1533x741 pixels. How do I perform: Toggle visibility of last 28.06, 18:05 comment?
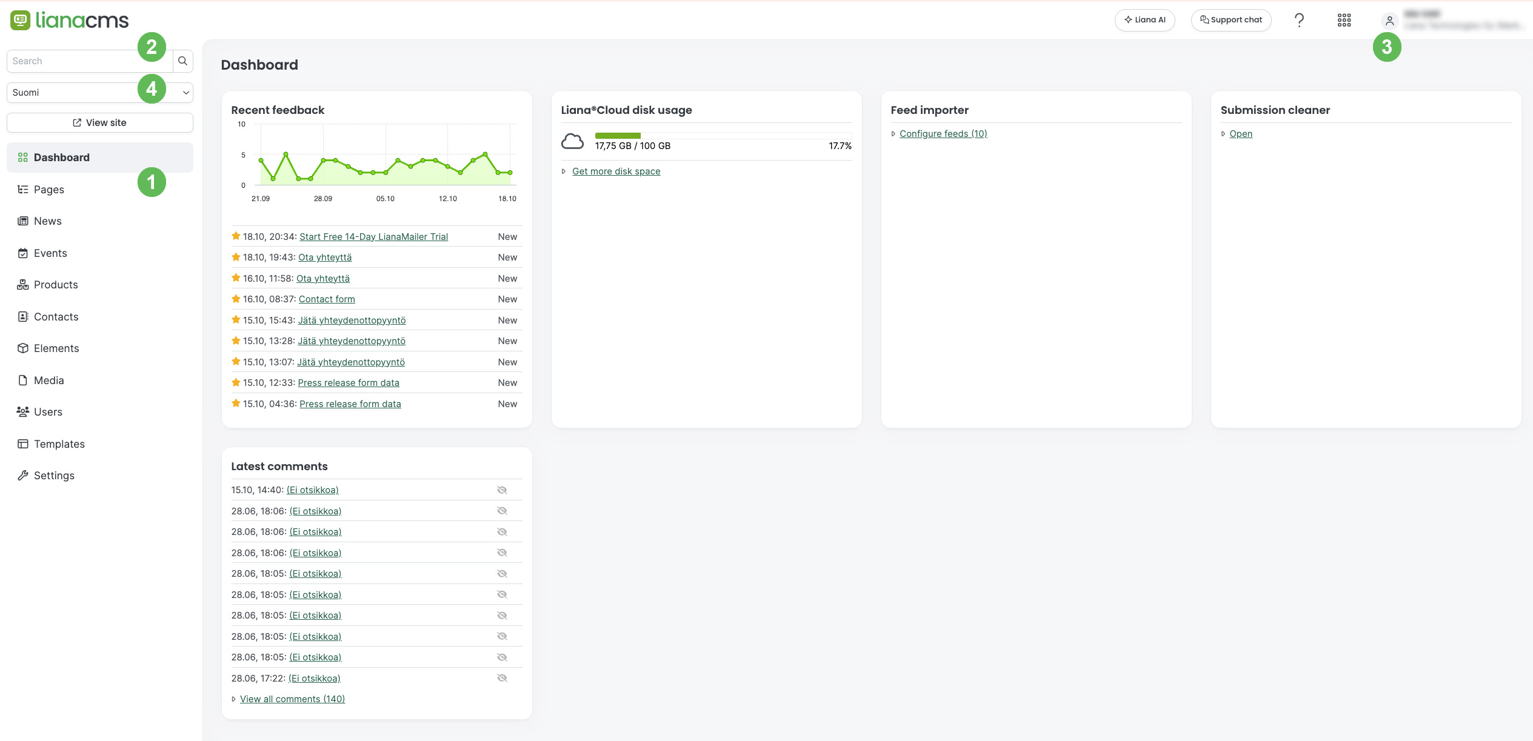click(502, 657)
